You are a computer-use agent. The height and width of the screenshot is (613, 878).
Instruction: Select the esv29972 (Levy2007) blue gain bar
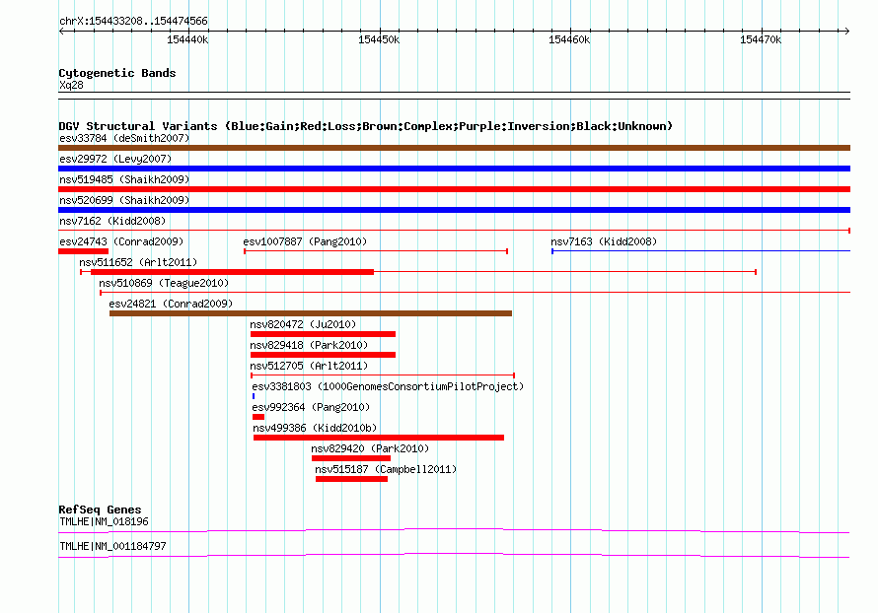click(454, 169)
